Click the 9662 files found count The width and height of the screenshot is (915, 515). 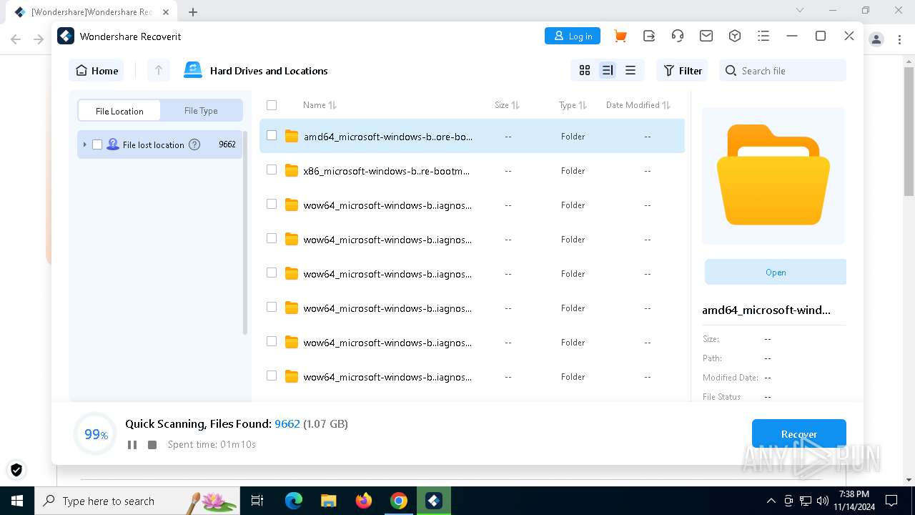[287, 424]
